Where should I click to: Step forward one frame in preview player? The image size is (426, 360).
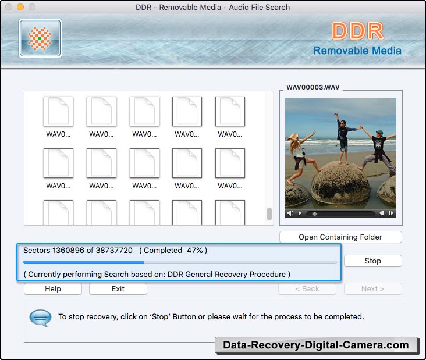coord(391,213)
